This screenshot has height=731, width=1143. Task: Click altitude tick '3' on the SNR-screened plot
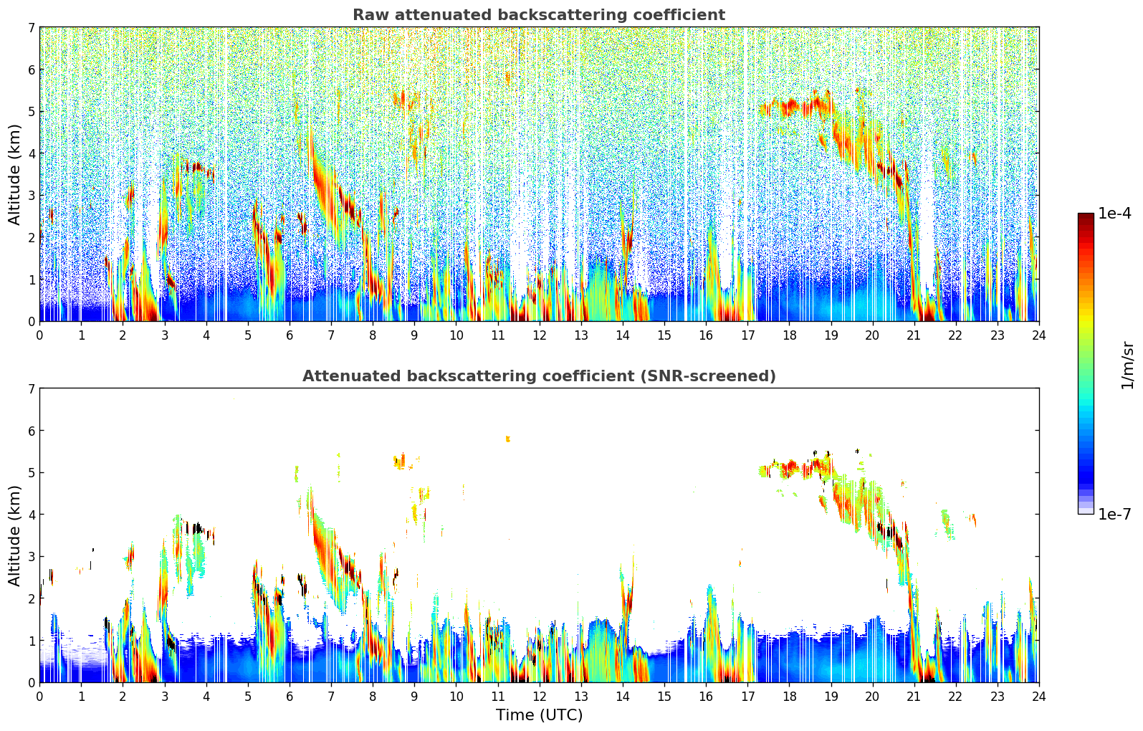tap(31, 556)
